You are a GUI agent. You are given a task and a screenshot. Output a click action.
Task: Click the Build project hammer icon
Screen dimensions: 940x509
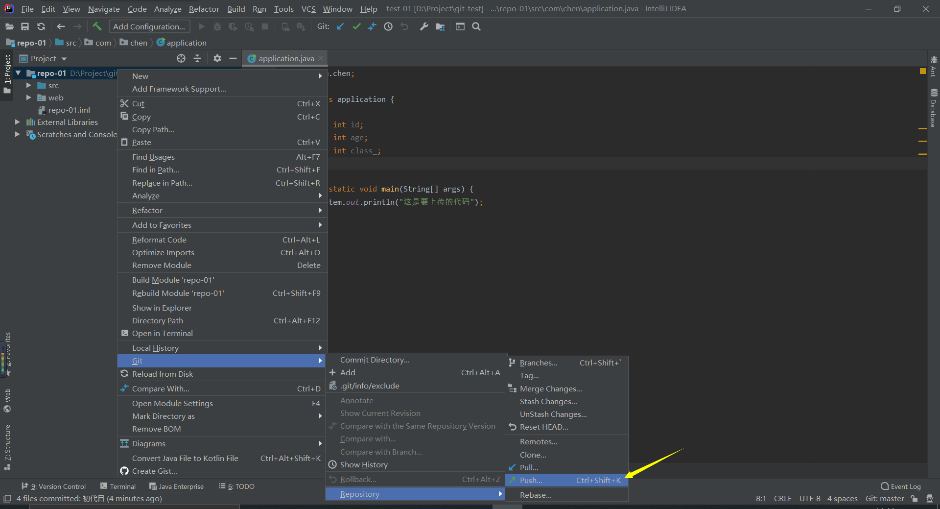[97, 26]
